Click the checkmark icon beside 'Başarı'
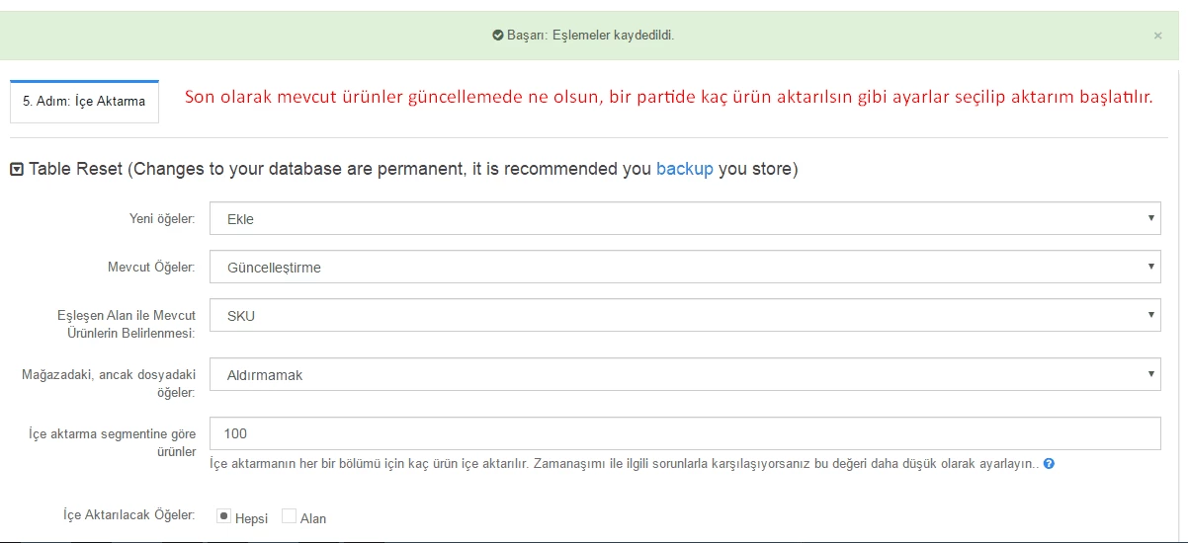 (498, 36)
